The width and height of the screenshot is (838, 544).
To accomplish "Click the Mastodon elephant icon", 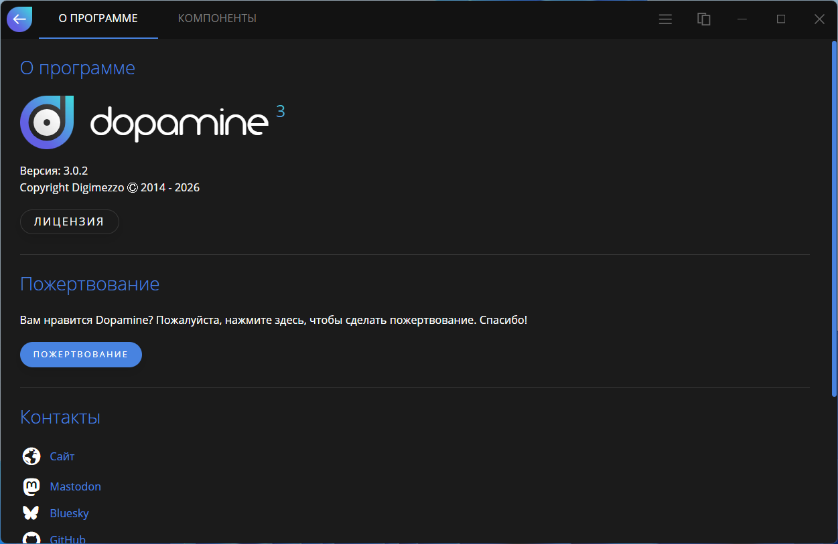I will pyautogui.click(x=31, y=486).
